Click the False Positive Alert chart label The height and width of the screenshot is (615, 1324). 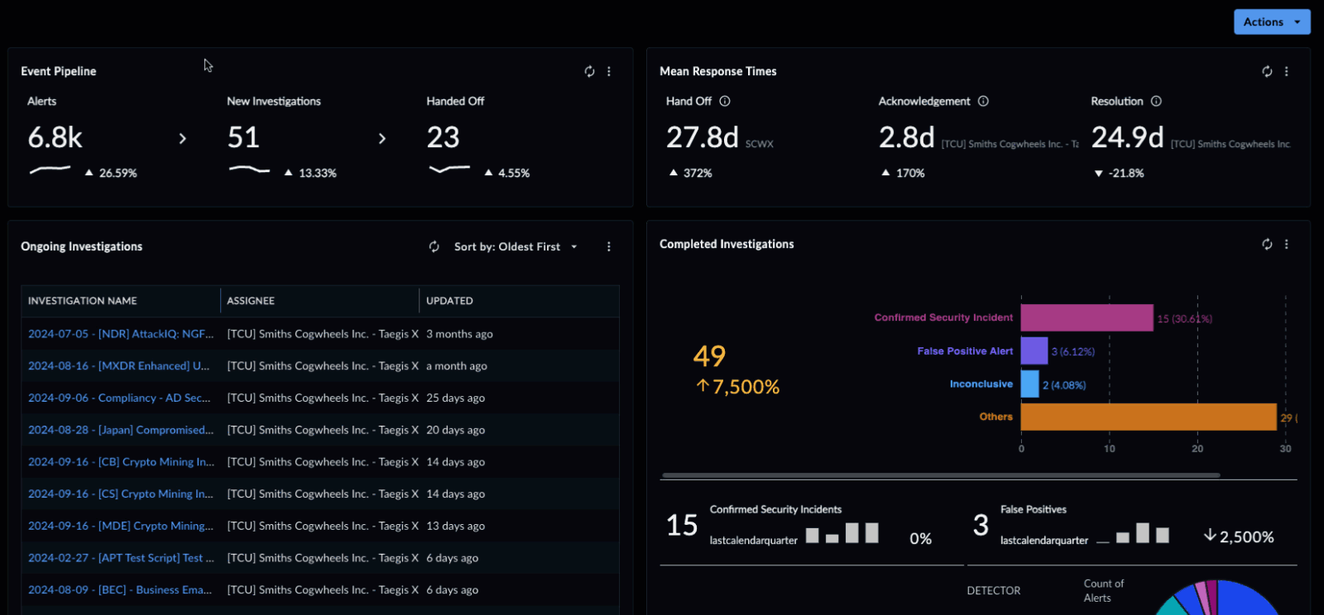click(965, 351)
